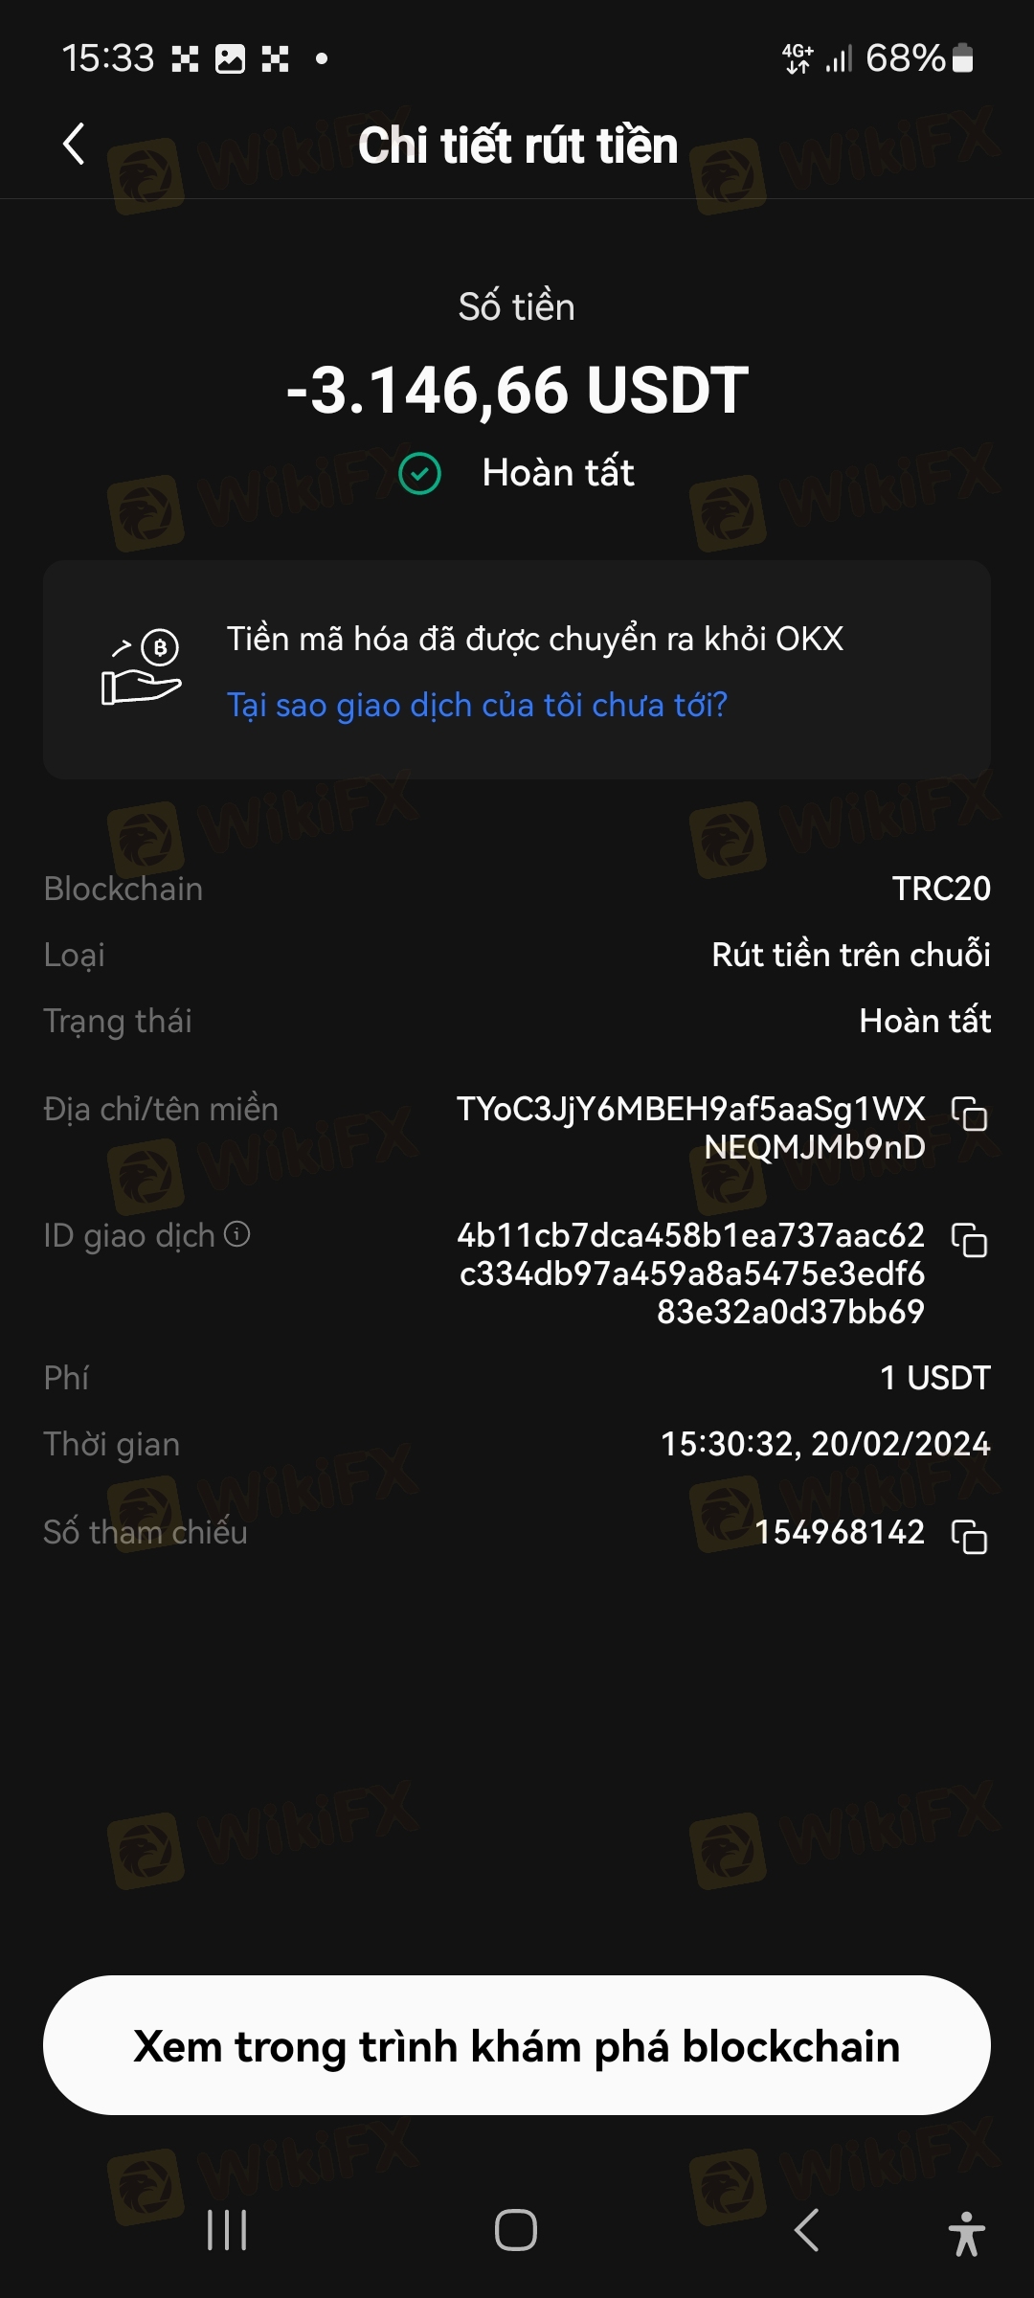Open Android recent apps button
This screenshot has height=2298, width=1034.
(227, 2230)
